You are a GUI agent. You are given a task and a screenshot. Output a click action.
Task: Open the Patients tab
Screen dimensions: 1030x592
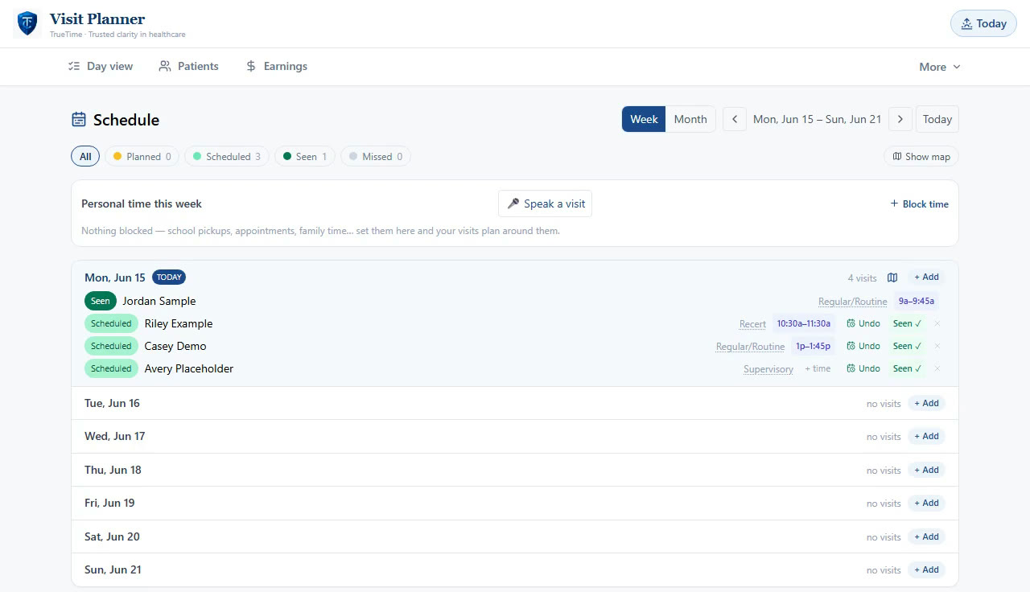click(x=189, y=67)
